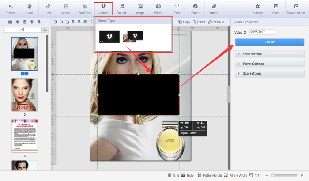
Task: Click the Video ID input field
Action: [262, 32]
